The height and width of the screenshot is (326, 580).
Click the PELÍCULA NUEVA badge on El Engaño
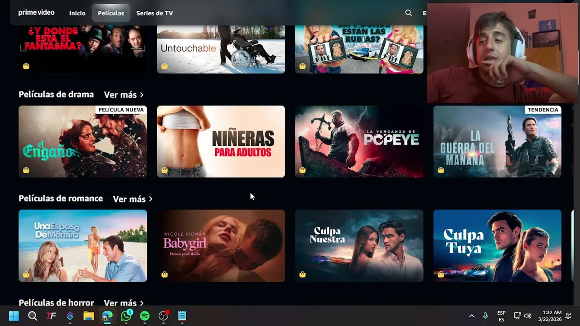coord(121,110)
